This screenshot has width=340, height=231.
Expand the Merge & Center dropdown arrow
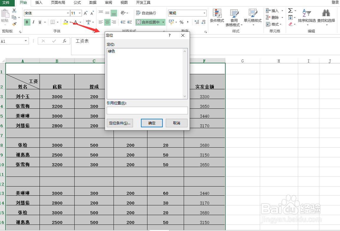(163, 22)
